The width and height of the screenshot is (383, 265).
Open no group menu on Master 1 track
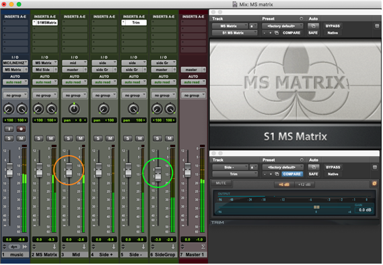[x=193, y=95]
